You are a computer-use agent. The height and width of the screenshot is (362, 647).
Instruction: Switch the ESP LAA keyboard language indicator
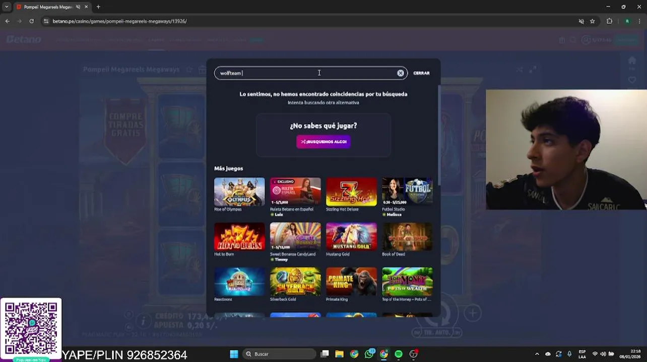click(x=582, y=354)
